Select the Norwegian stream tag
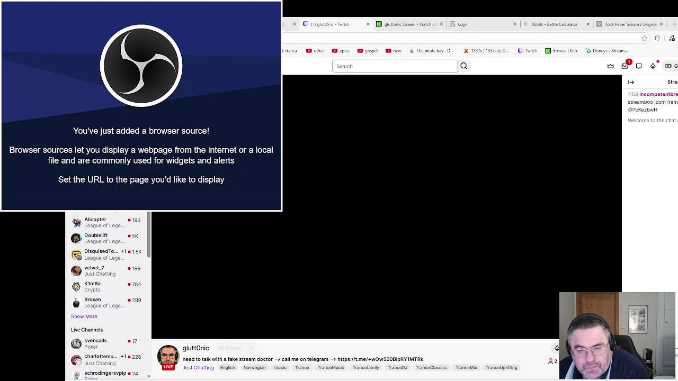 click(254, 367)
